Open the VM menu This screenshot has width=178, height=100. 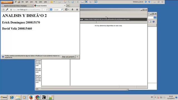pyautogui.click(x=36, y=2)
